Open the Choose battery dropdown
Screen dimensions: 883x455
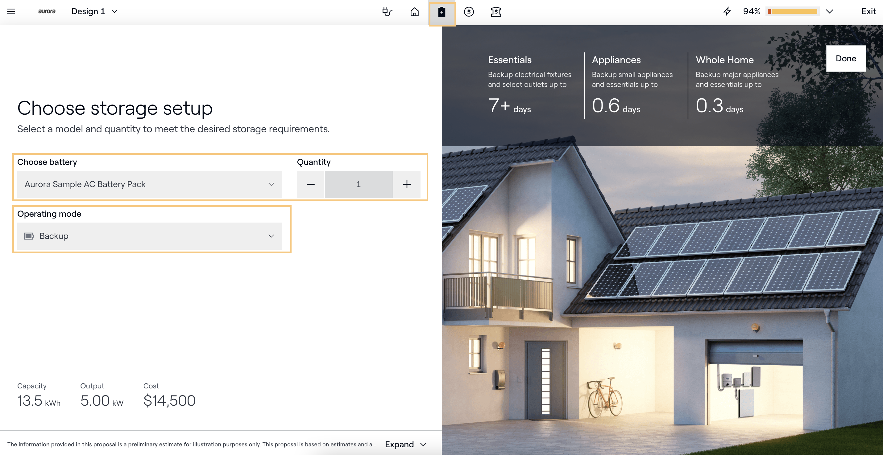click(149, 184)
